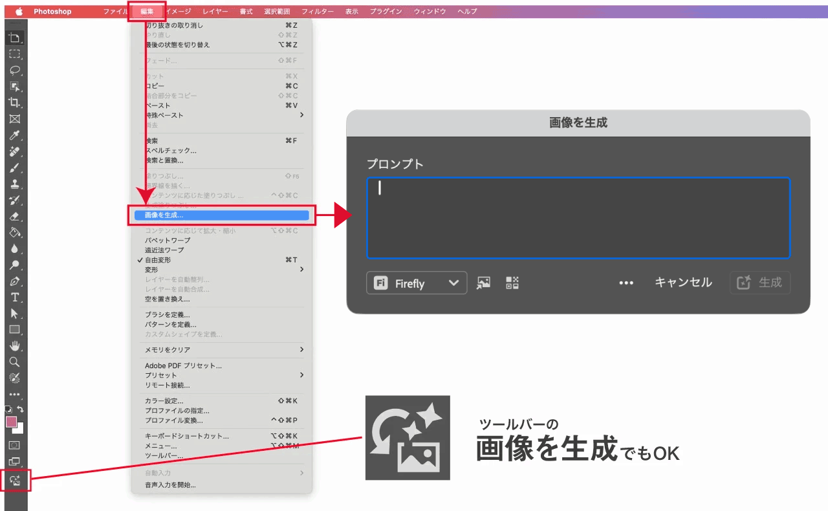Choose 画像を生成... from the Edit menu
This screenshot has width=828, height=511.
[x=220, y=215]
